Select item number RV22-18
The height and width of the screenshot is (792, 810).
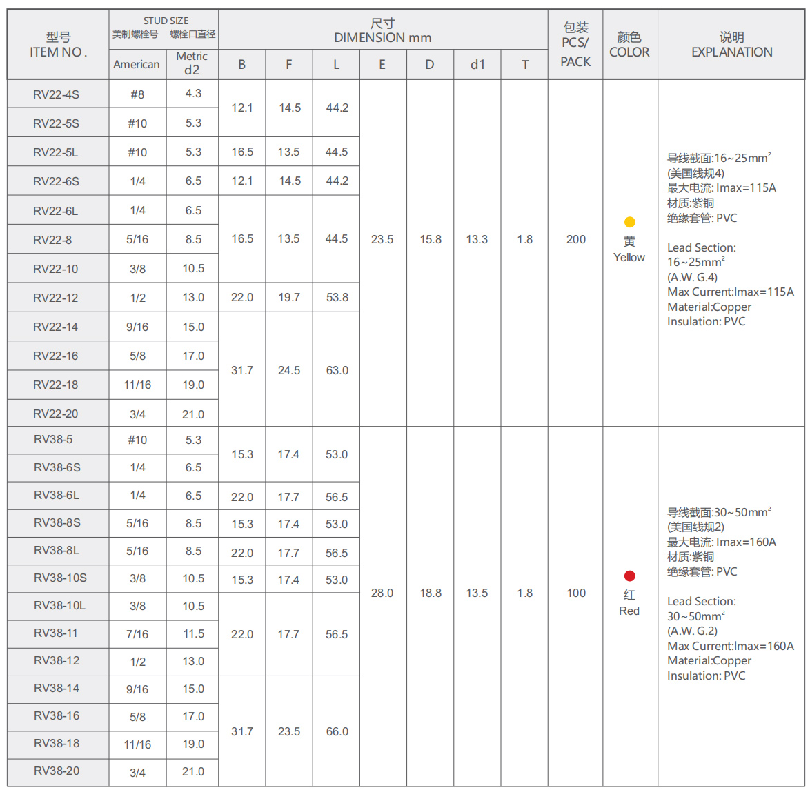coord(56,385)
